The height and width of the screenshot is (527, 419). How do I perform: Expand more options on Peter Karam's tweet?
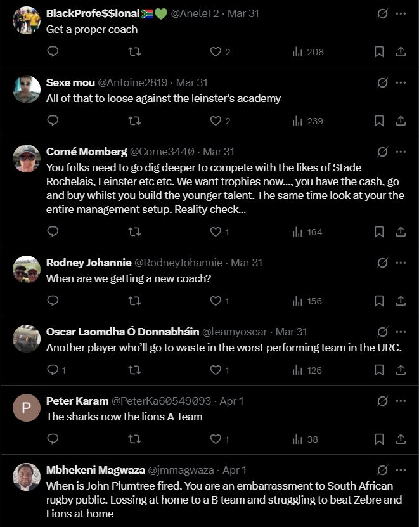click(401, 401)
